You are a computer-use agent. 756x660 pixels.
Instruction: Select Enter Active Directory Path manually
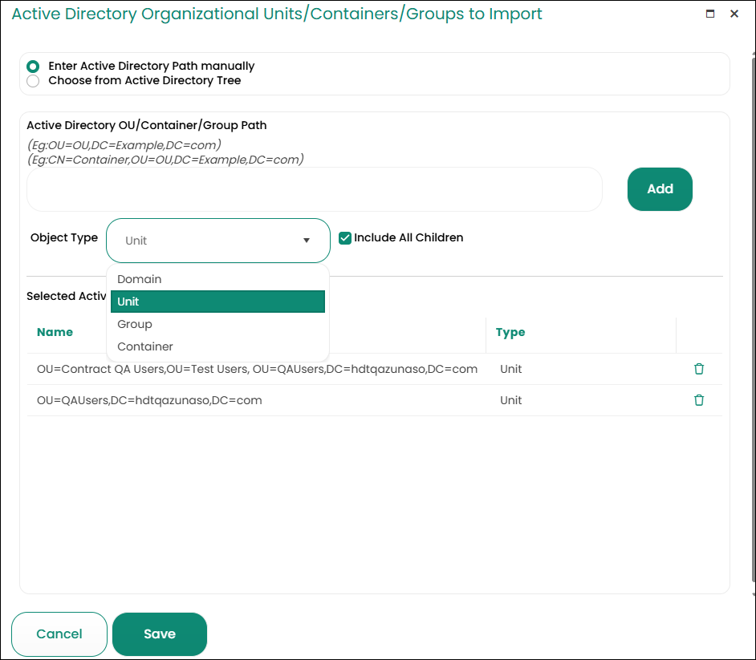pyautogui.click(x=33, y=67)
